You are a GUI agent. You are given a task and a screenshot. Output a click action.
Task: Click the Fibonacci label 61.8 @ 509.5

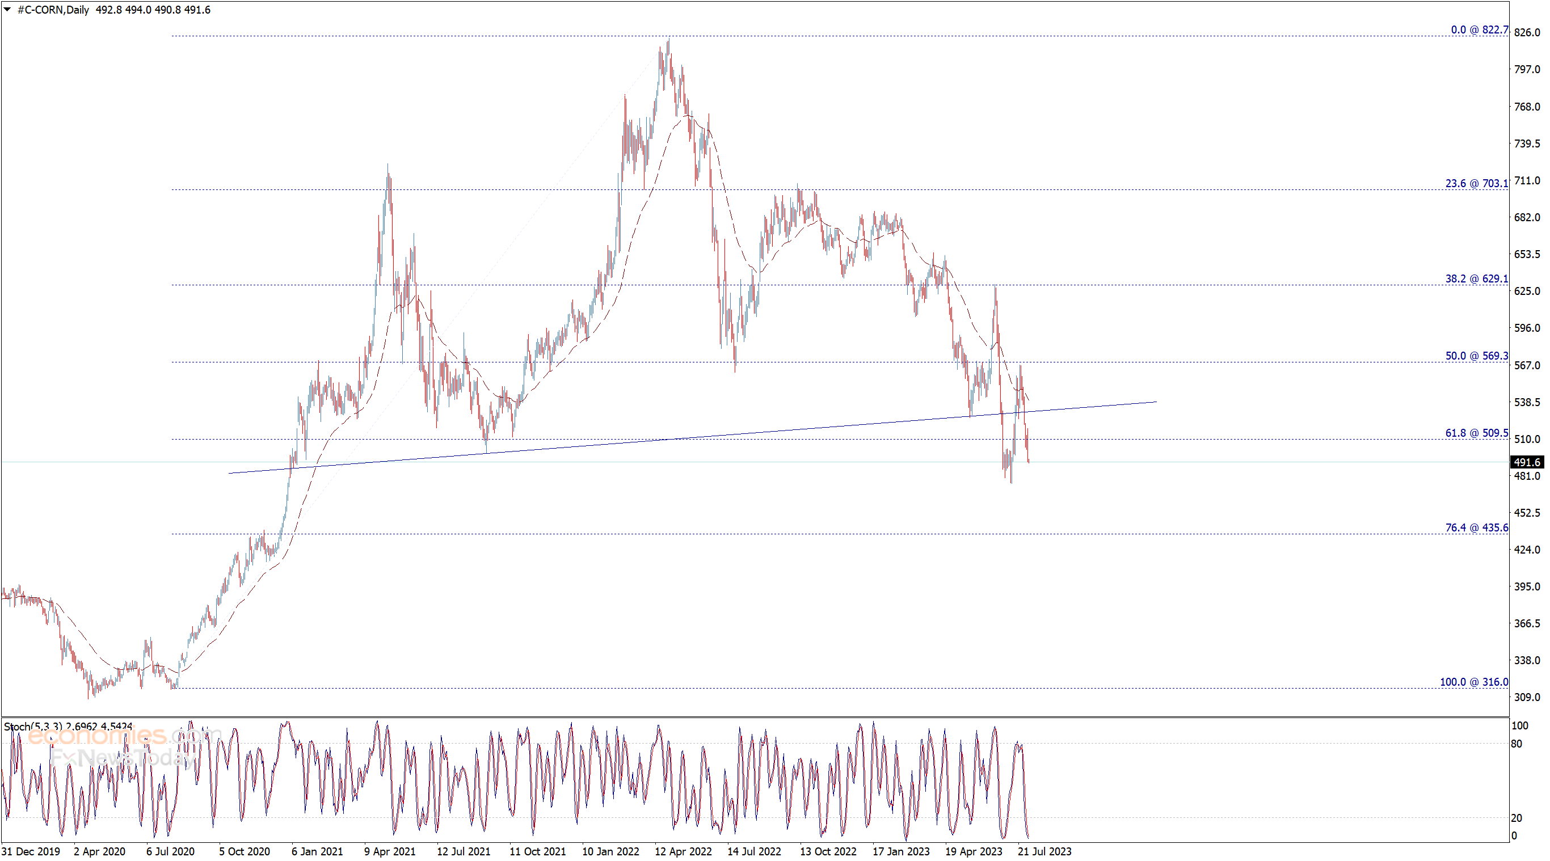coord(1477,433)
